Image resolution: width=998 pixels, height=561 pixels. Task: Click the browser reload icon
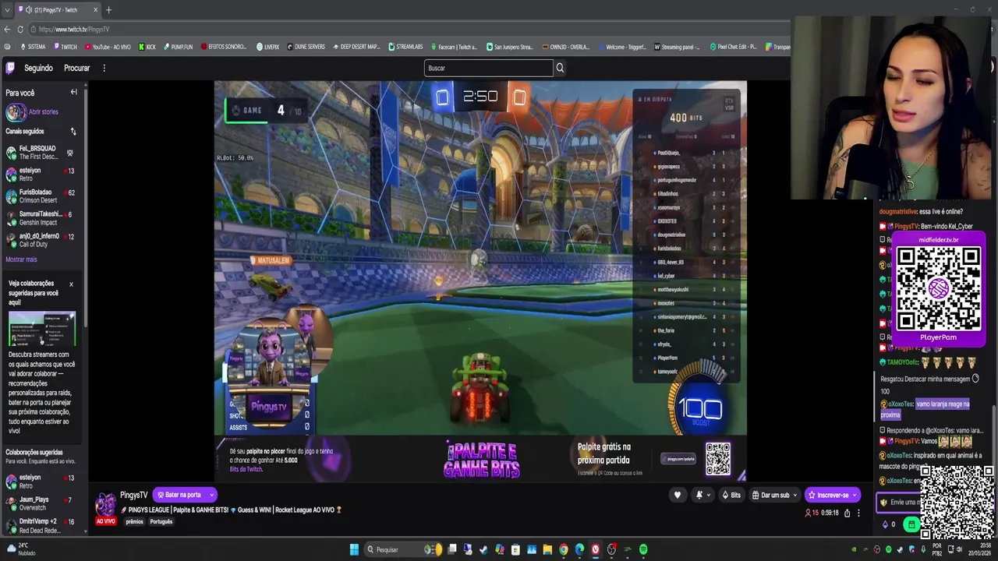(x=19, y=30)
